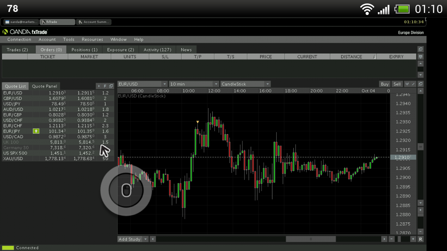Select XAU/USD row in quote list
This screenshot has height=251, width=447.
(x=58, y=159)
